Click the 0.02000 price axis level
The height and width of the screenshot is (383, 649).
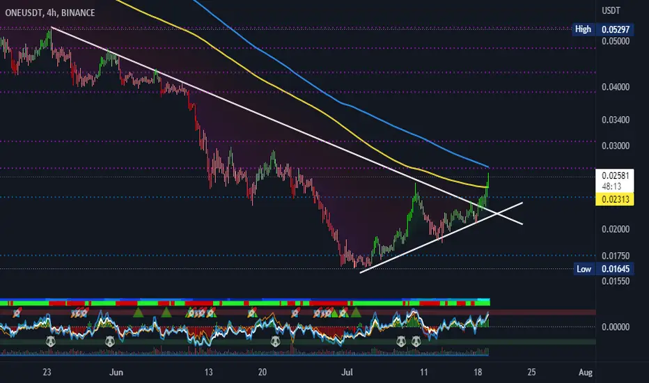click(616, 229)
